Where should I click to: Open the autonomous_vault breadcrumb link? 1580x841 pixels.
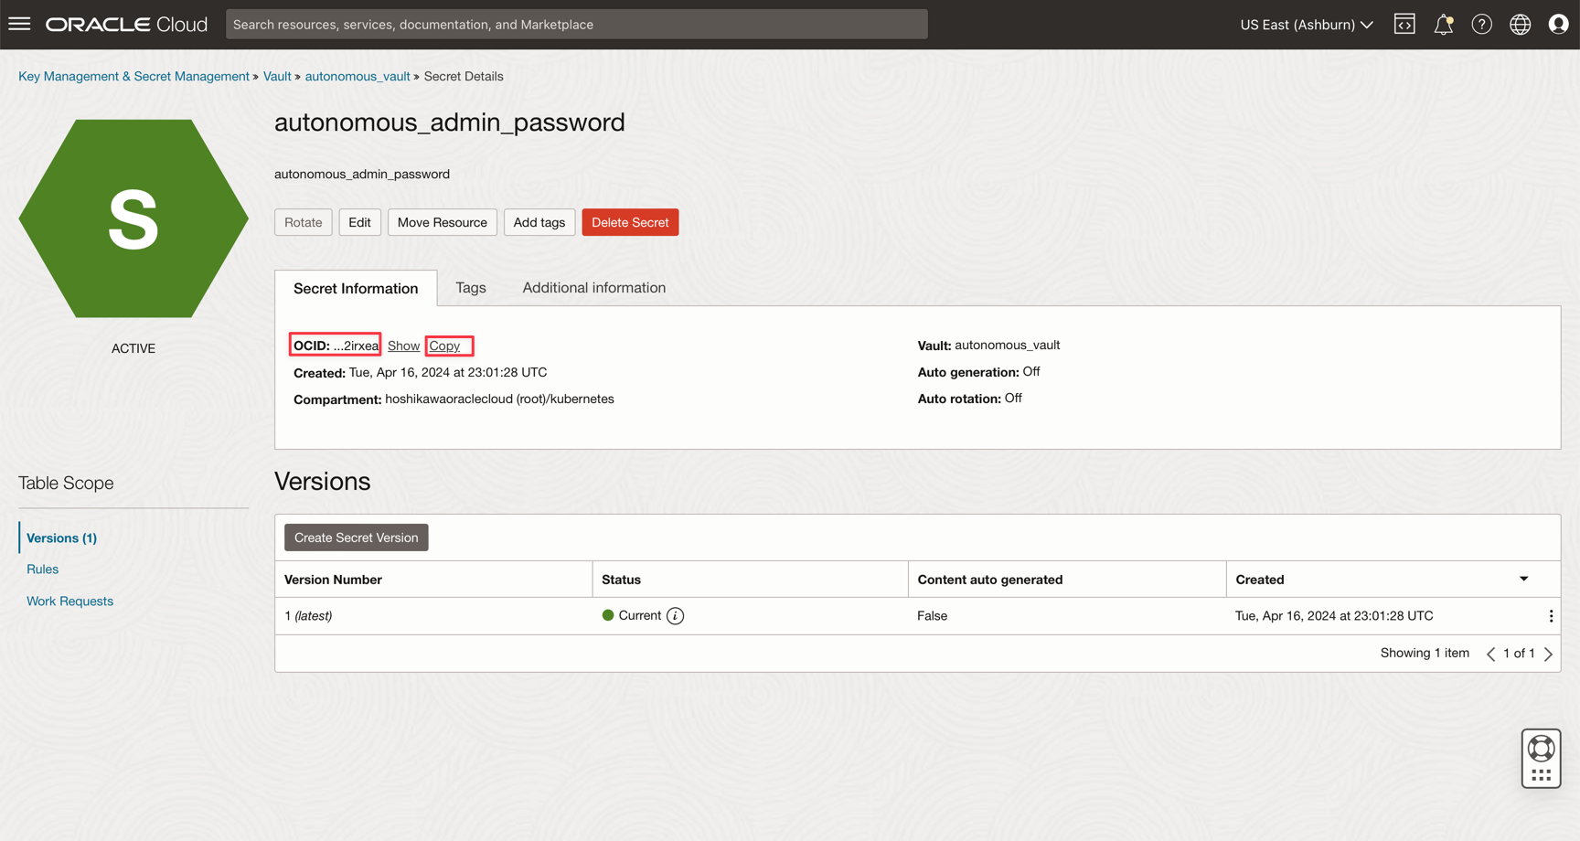tap(358, 76)
